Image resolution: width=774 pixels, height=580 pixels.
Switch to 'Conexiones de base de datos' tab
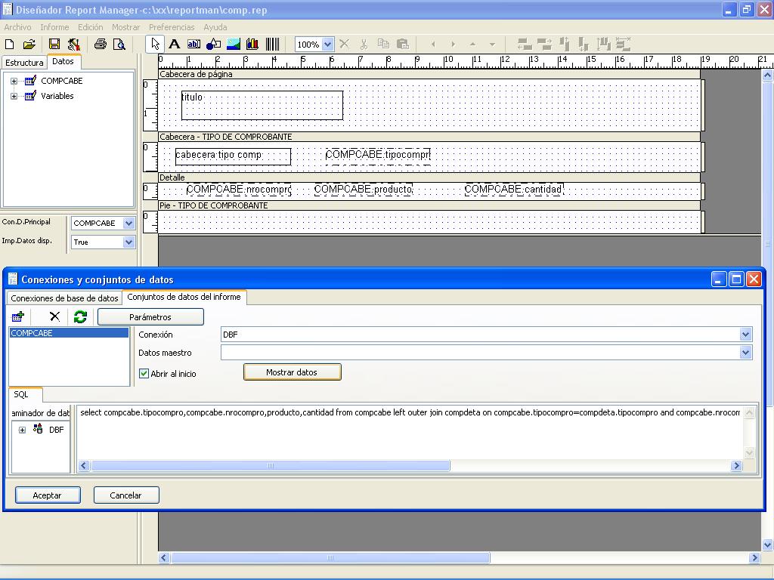[x=64, y=298]
